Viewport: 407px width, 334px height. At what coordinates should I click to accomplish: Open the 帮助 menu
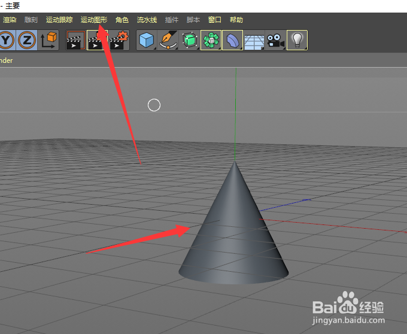coord(236,20)
